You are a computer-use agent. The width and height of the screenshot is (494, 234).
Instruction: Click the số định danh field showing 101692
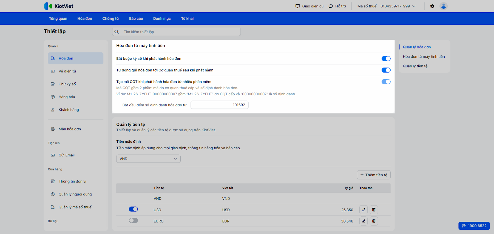[220, 105]
